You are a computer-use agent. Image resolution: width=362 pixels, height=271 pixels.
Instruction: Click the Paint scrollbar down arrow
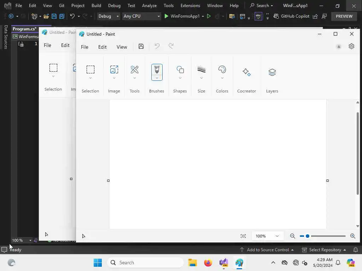(x=358, y=226)
